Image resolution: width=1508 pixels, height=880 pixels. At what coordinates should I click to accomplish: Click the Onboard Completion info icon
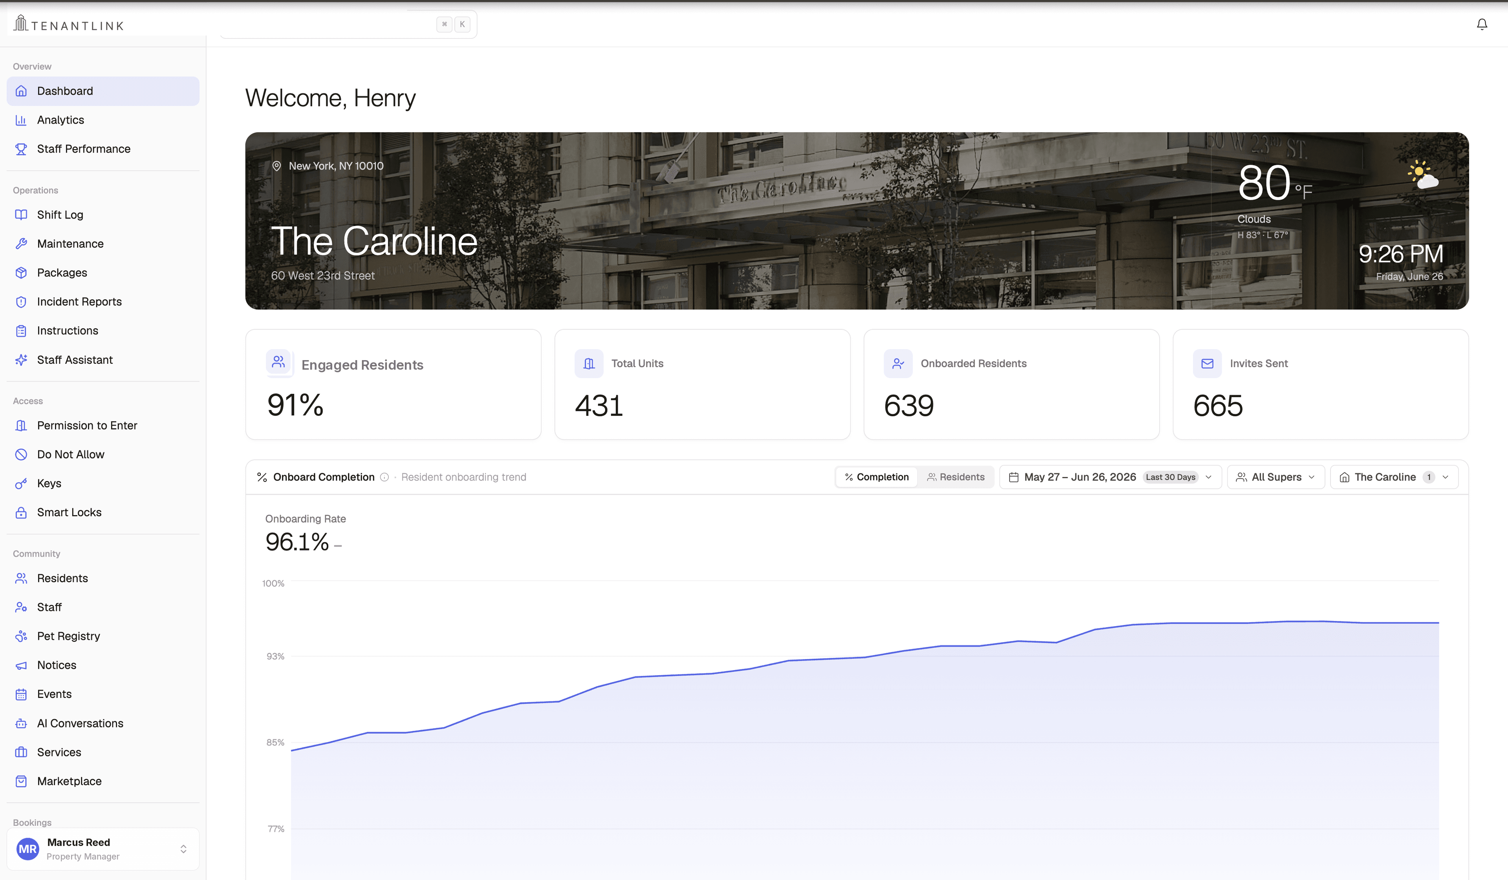point(384,477)
